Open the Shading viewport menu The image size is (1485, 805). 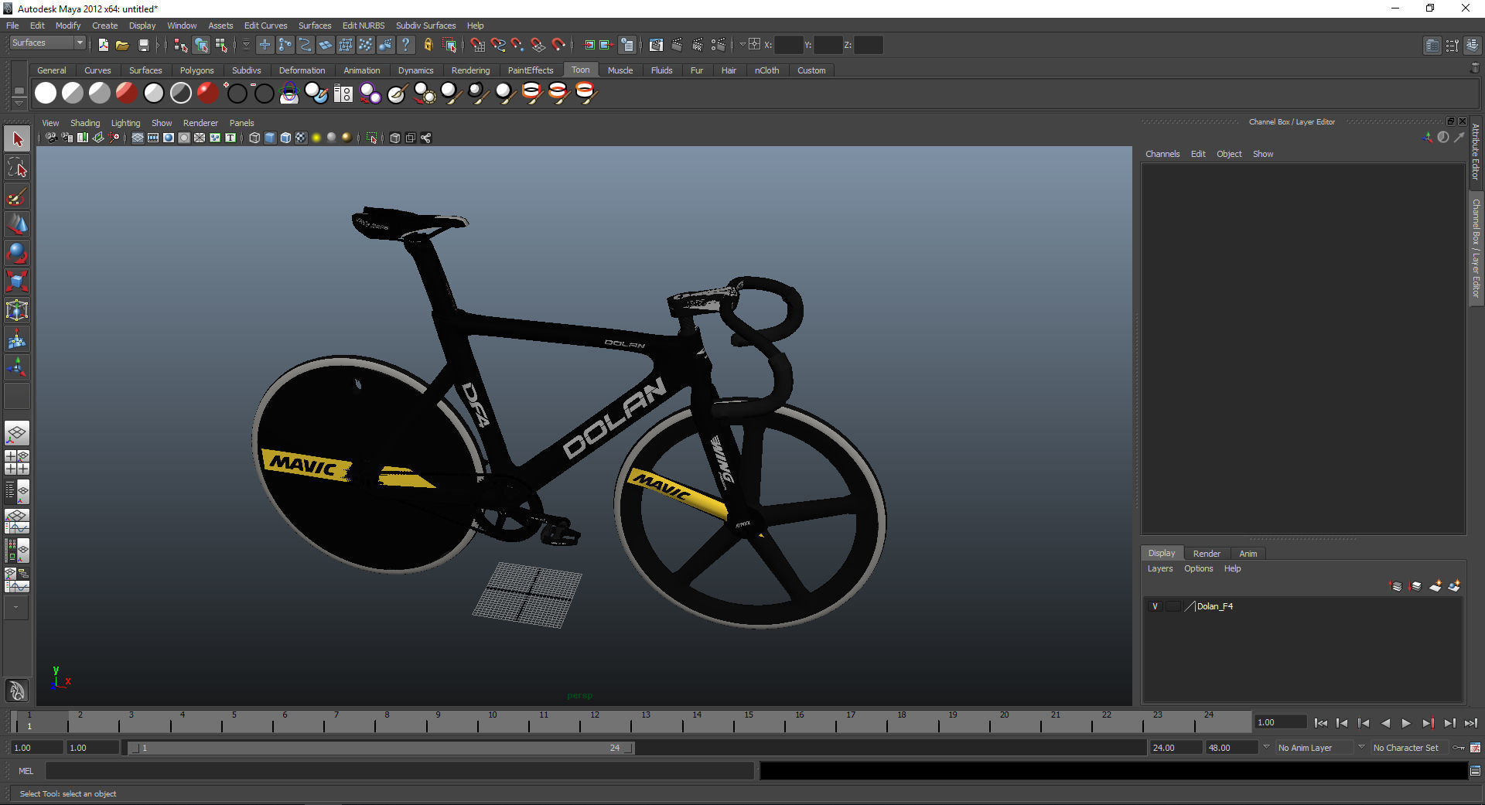coord(85,123)
